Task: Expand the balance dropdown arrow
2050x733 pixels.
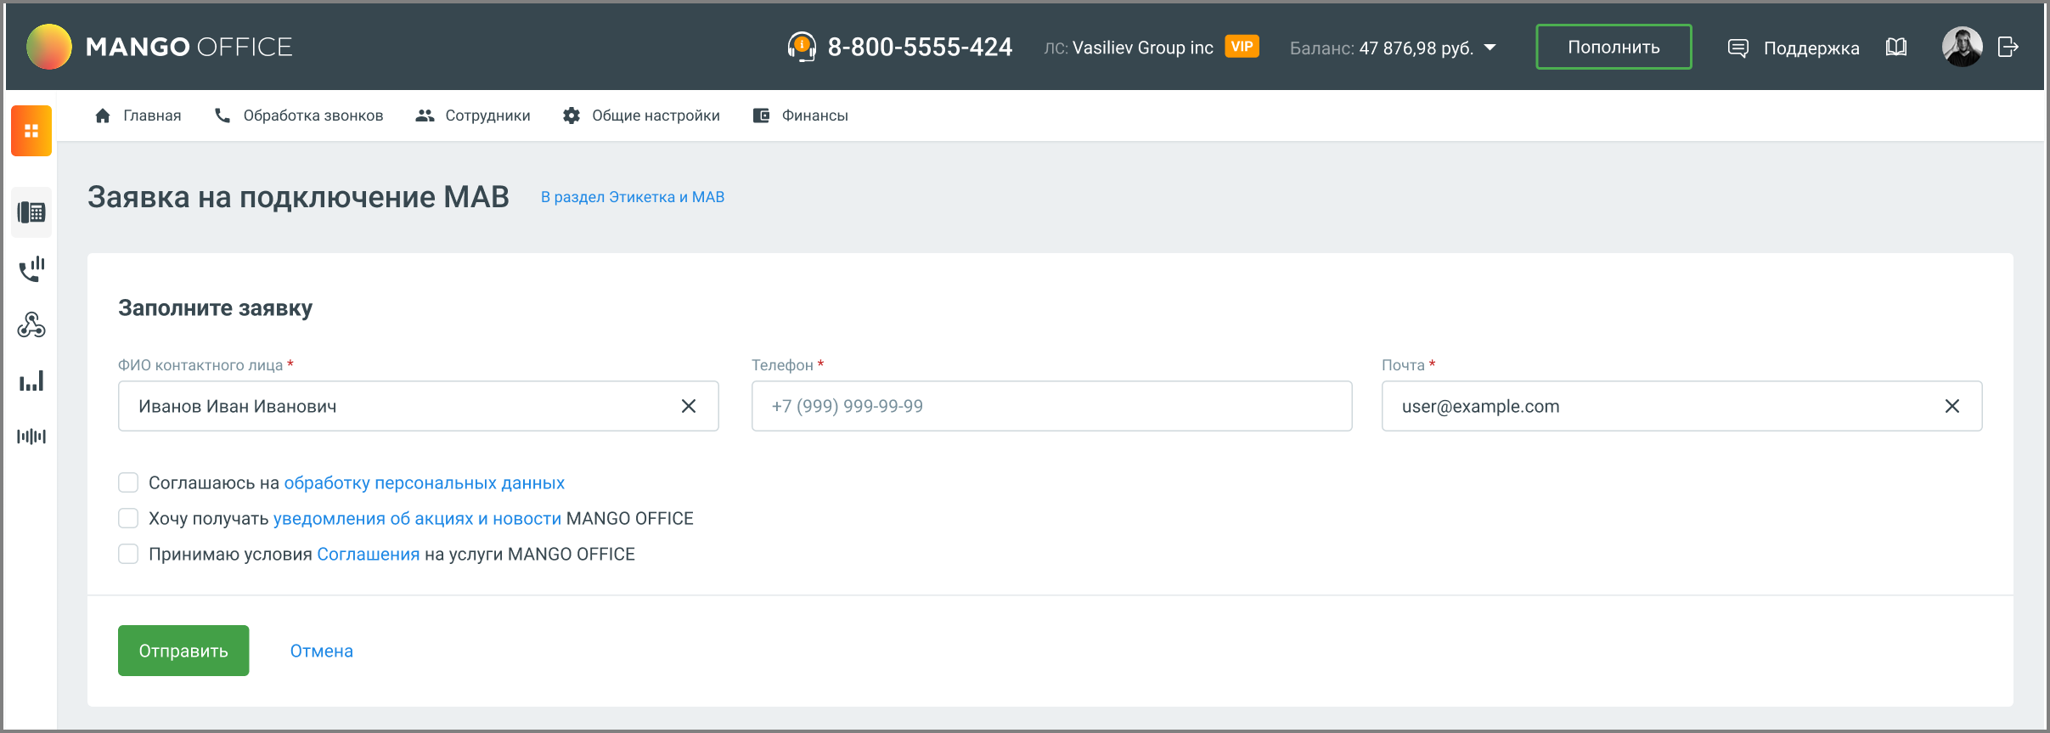Action: pos(1490,48)
